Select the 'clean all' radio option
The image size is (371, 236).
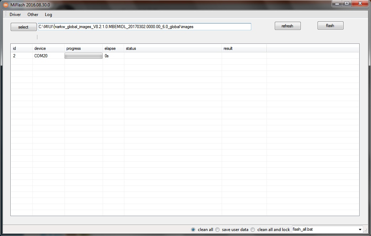[x=193, y=230]
